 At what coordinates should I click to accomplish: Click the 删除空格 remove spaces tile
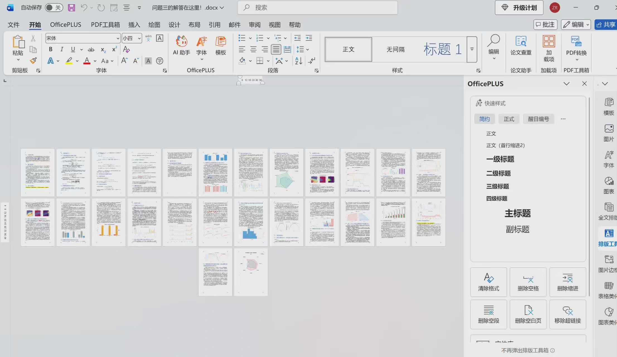[528, 282]
